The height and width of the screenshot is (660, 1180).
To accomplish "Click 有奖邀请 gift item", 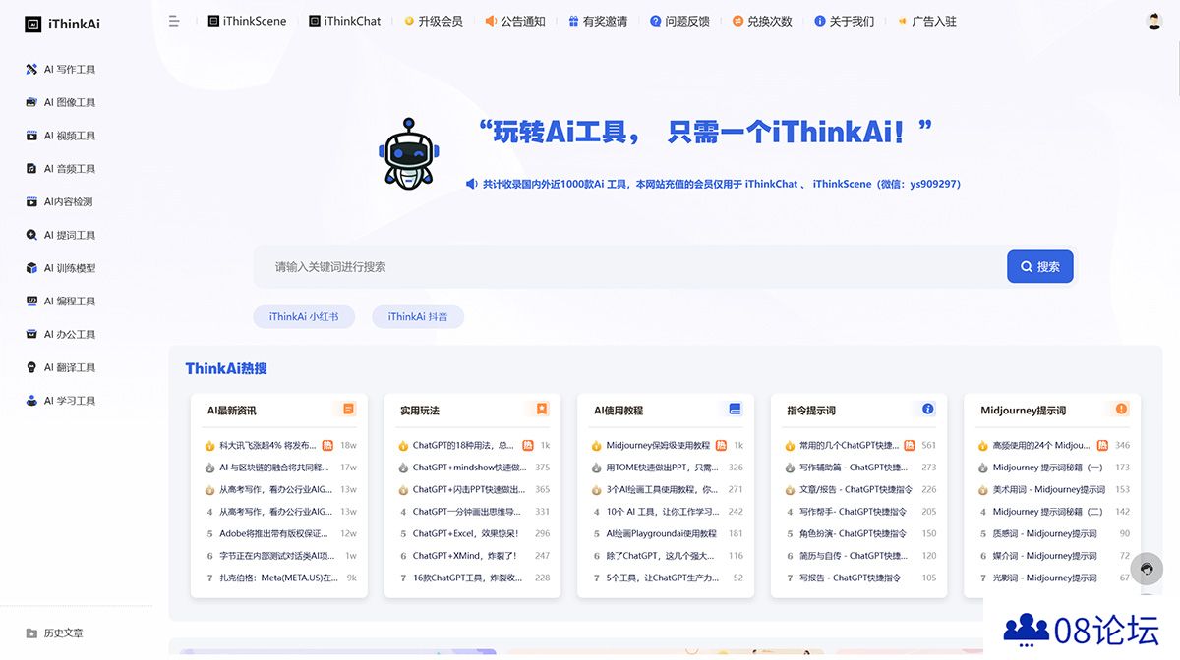I will 598,21.
